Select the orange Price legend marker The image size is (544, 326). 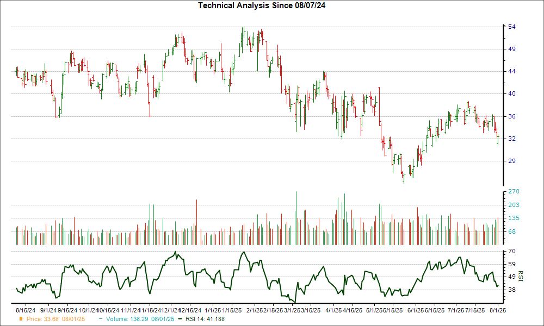[21, 319]
